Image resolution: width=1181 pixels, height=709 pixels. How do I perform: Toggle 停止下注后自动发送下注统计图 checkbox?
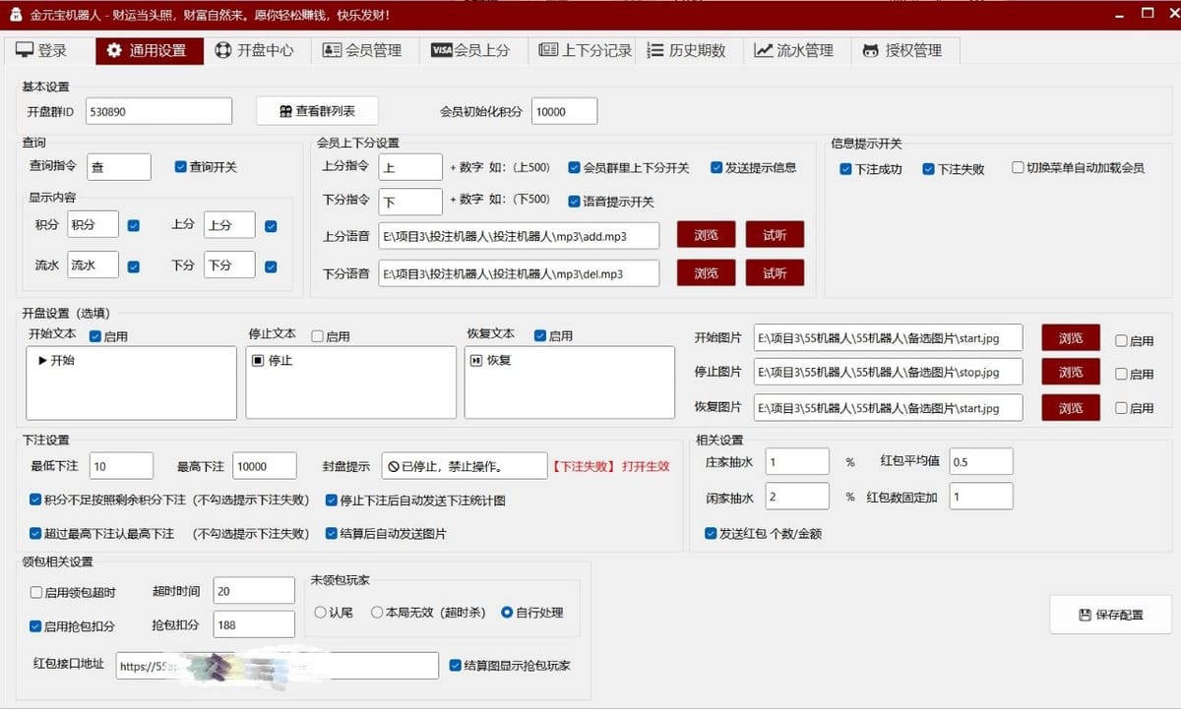[332, 501]
